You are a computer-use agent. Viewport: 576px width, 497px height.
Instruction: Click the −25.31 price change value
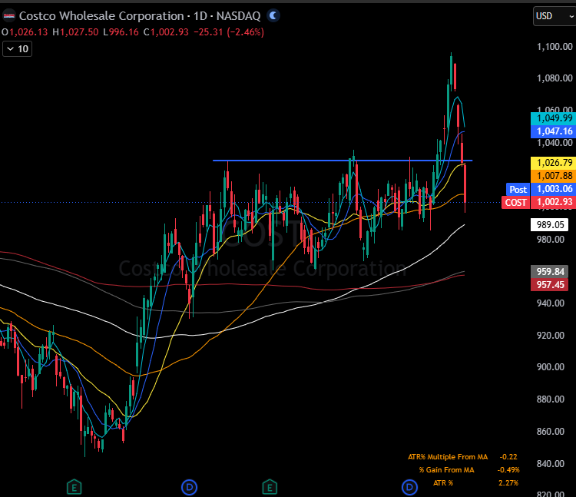tap(208, 32)
